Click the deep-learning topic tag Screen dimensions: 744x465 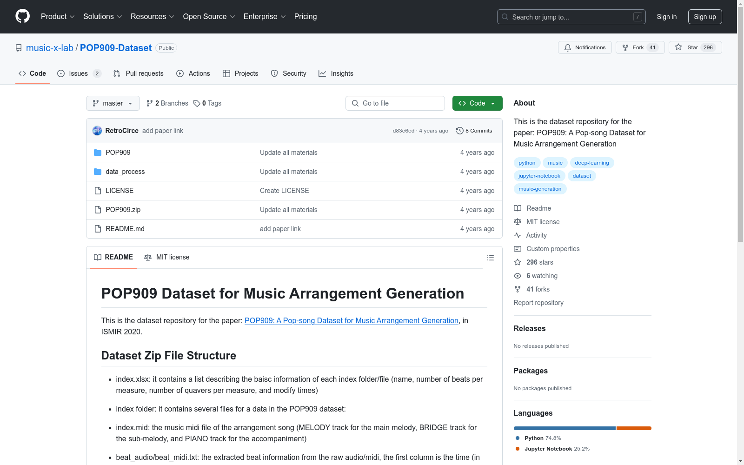(591, 163)
